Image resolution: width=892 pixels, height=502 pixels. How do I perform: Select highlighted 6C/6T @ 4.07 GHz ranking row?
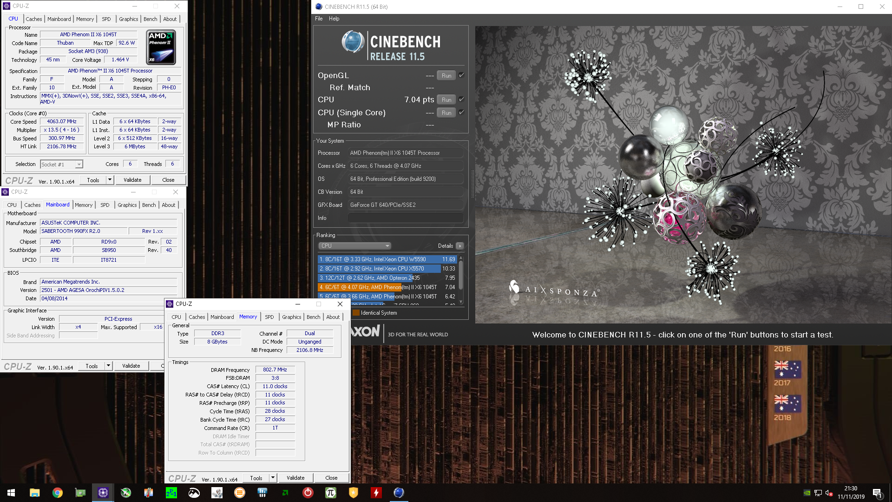click(x=387, y=287)
